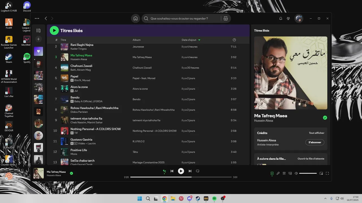Toggle green check beside Ma Tafreq Maea panel title

tap(325, 118)
